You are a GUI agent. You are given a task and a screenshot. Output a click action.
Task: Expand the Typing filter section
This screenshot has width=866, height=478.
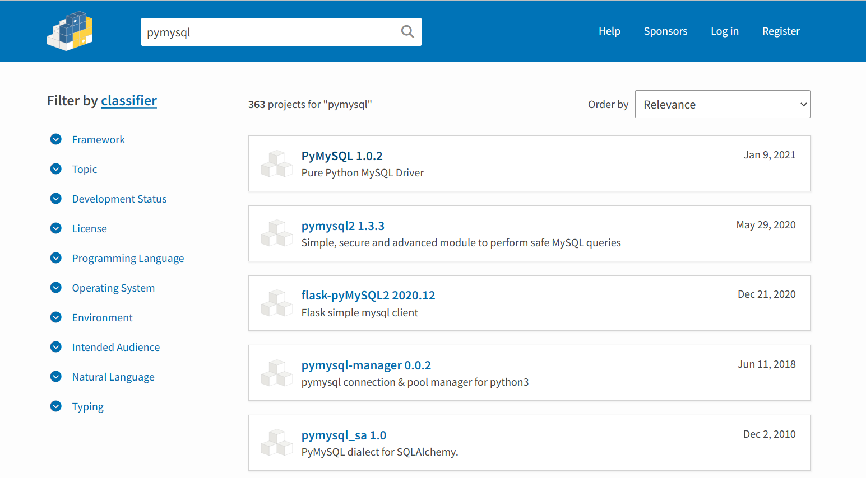pos(56,406)
